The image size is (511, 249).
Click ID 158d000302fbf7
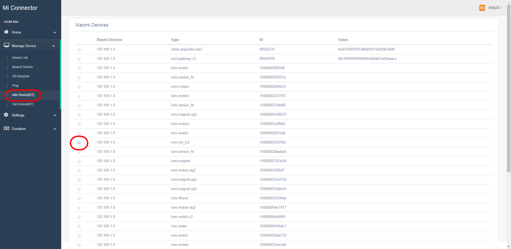pyautogui.click(x=272, y=170)
